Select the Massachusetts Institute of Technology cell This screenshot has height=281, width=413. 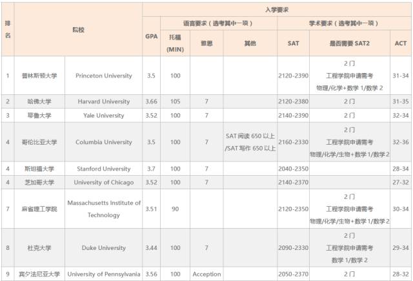coord(103,209)
